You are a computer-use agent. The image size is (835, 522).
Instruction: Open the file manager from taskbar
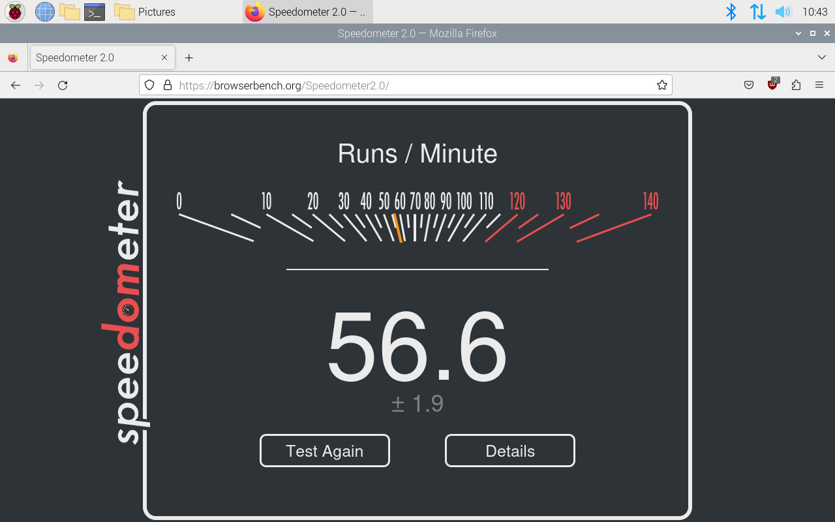tap(70, 12)
